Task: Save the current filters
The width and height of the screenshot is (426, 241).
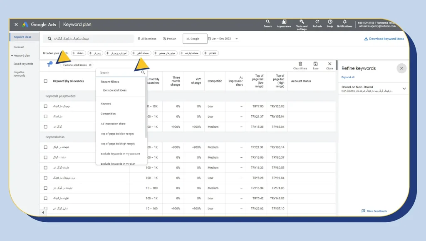Action: click(x=315, y=65)
